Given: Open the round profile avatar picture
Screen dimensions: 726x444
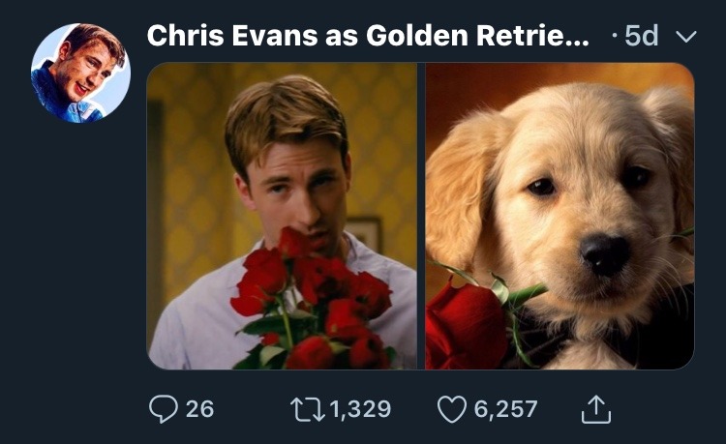Looking at the screenshot, I should [80, 74].
